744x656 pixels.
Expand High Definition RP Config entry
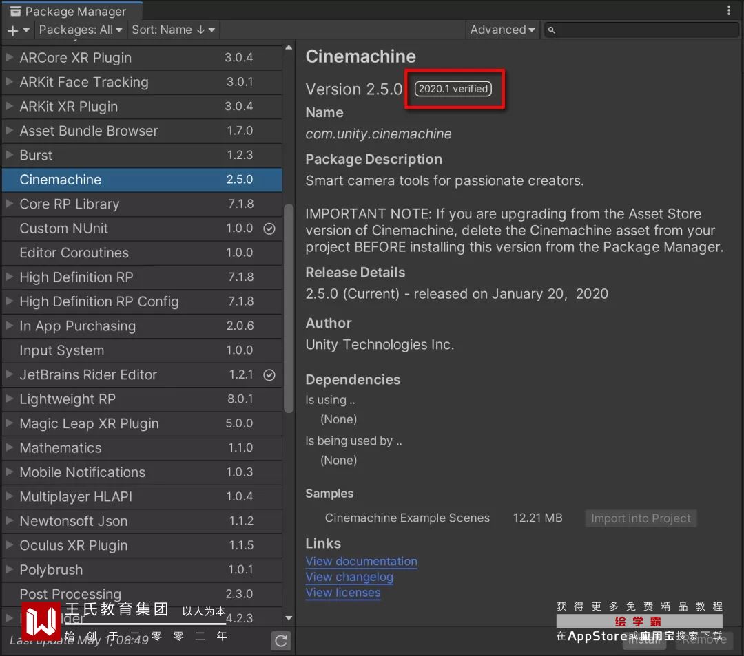tap(9, 301)
